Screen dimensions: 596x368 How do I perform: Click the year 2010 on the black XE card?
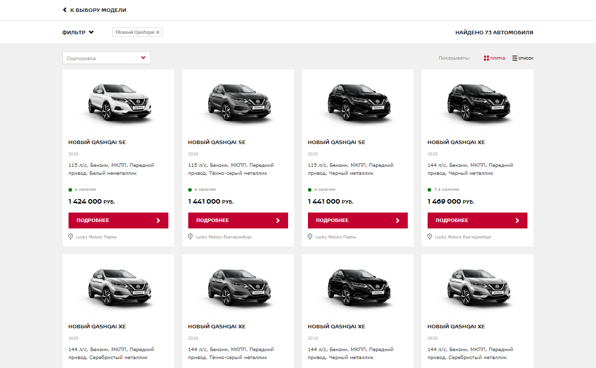point(312,338)
